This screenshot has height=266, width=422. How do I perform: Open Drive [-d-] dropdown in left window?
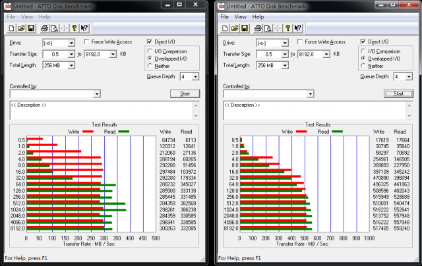coord(71,43)
